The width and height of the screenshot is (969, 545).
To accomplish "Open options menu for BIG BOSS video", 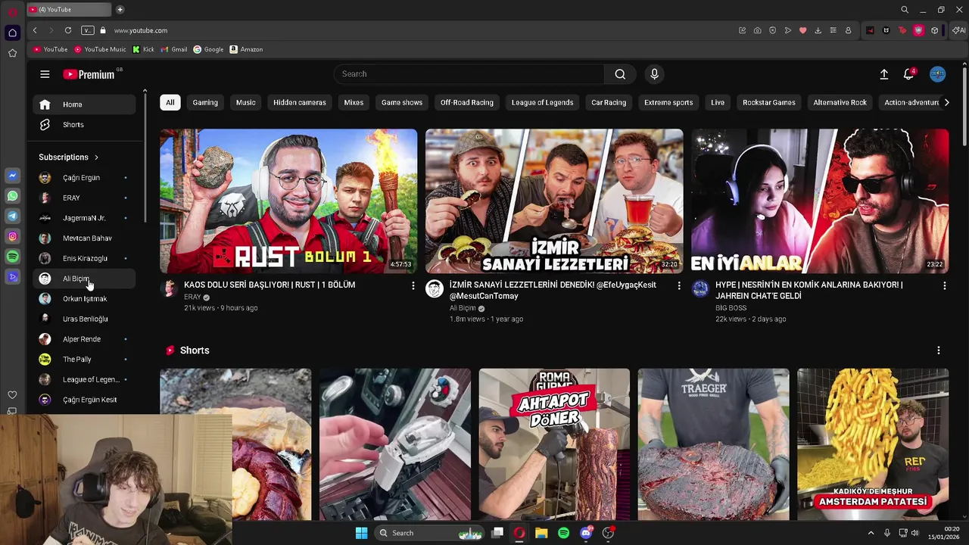I will (944, 285).
